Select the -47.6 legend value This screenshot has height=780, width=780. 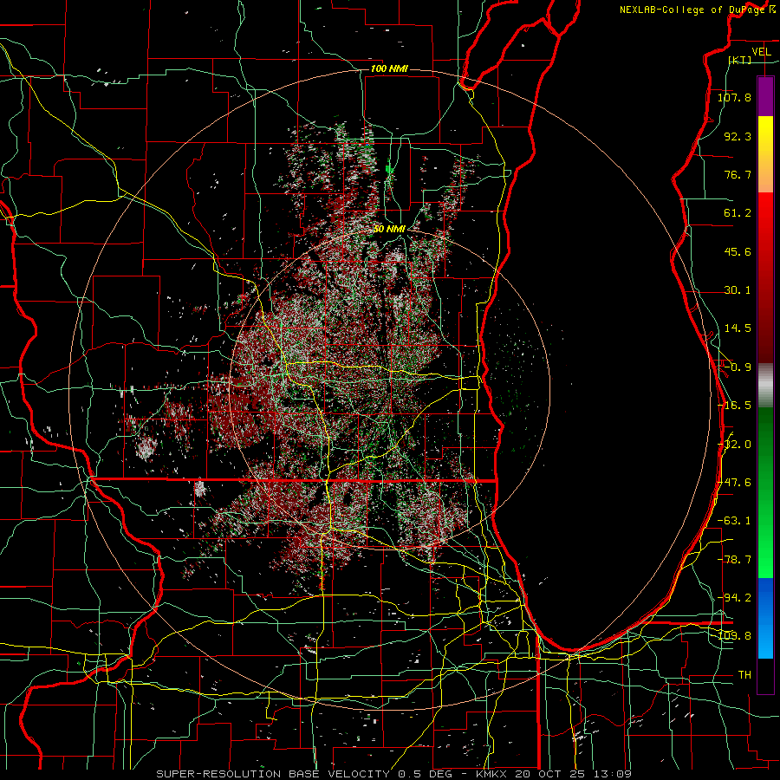(734, 483)
